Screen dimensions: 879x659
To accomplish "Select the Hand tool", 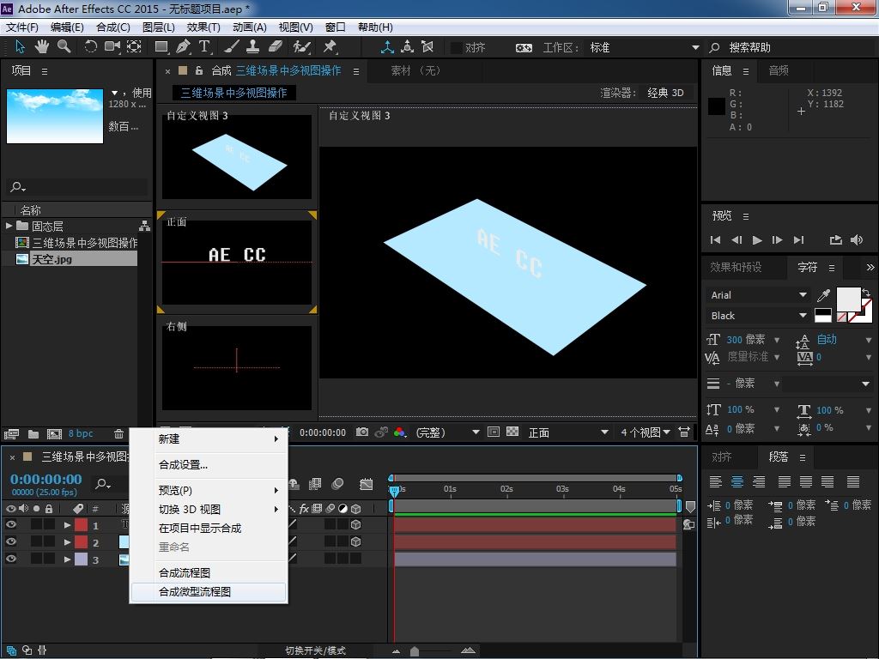I will (x=41, y=47).
